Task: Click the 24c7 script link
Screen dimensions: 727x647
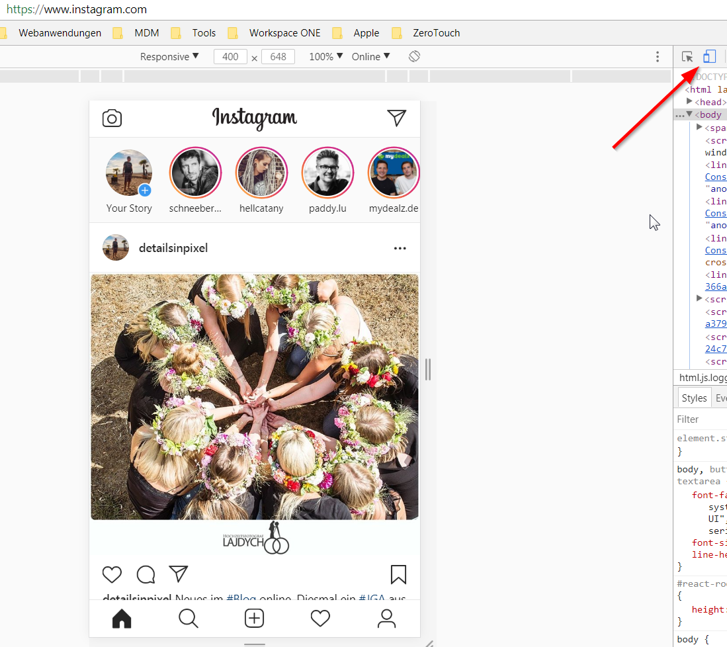Action: pos(715,349)
